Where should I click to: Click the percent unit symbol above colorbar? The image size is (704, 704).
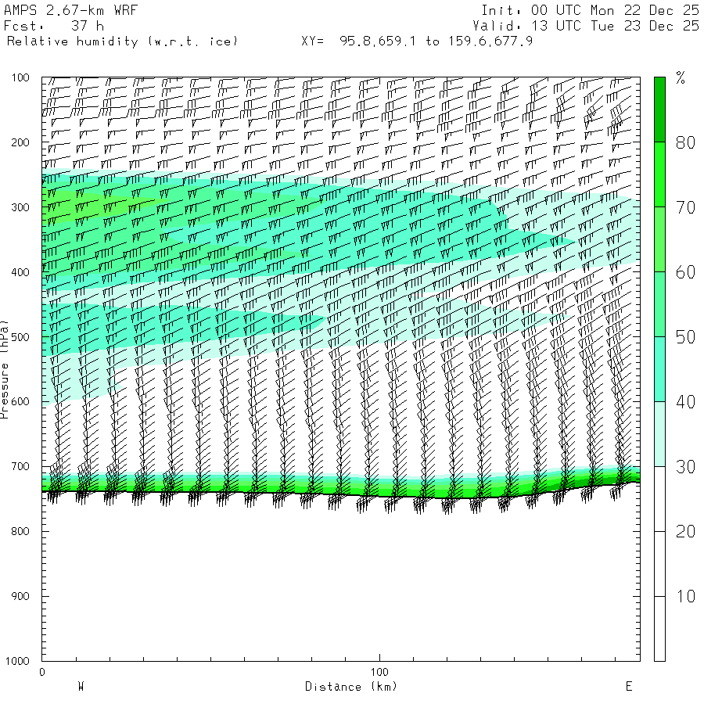(681, 78)
